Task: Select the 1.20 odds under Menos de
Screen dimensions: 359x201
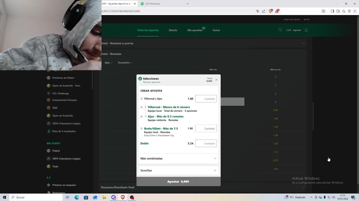Action: [275, 143]
